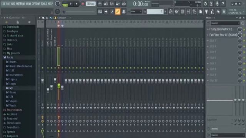Image resolution: width=246 pixels, height=138 pixels.
Task: Toggle effects enable on selected insert 4
Action: [x=59, y=117]
